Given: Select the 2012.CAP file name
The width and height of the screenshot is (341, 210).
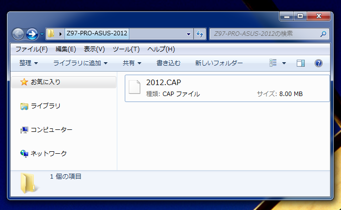Looking at the screenshot, I should pyautogui.click(x=164, y=83).
